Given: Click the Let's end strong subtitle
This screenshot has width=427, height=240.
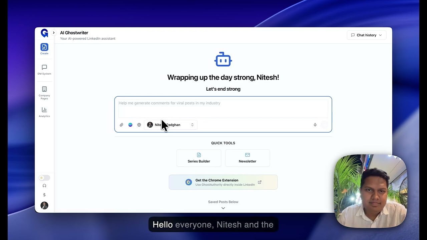Looking at the screenshot, I should tap(223, 89).
